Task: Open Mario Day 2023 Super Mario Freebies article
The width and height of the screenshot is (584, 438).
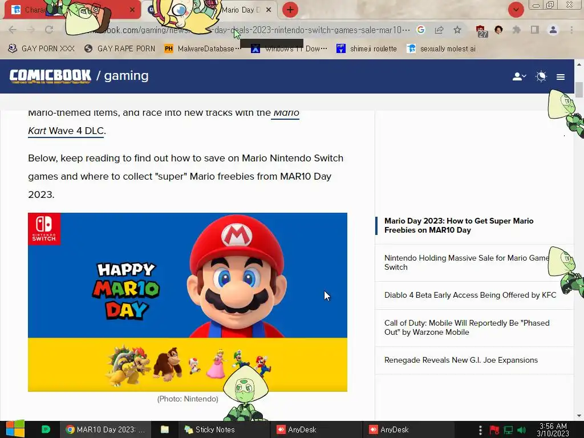Action: [459, 225]
